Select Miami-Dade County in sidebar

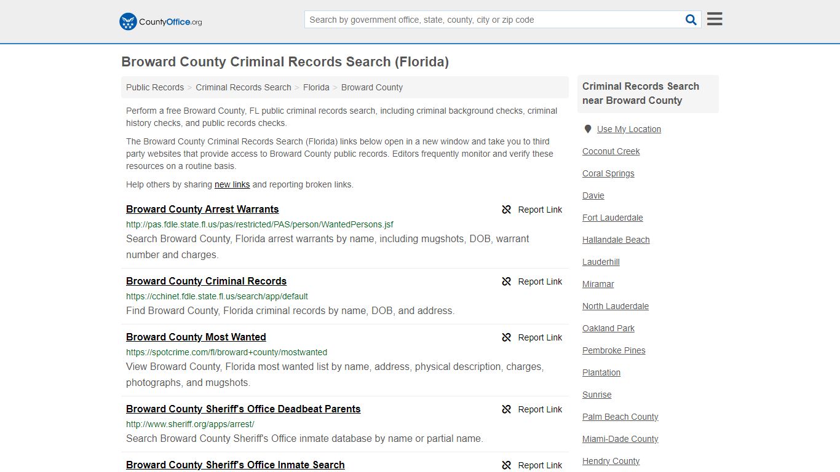(620, 439)
